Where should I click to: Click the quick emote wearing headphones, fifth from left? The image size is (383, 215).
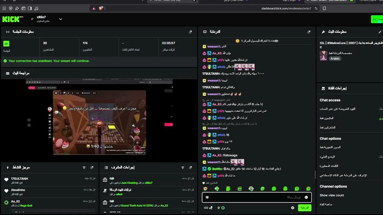(x=251, y=189)
